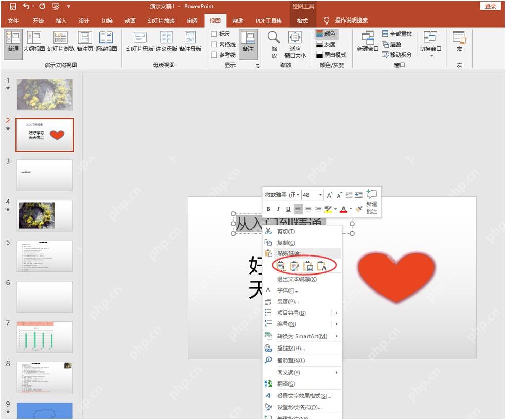Paste keep text only option
The width and height of the screenshot is (506, 420).
pyautogui.click(x=322, y=266)
